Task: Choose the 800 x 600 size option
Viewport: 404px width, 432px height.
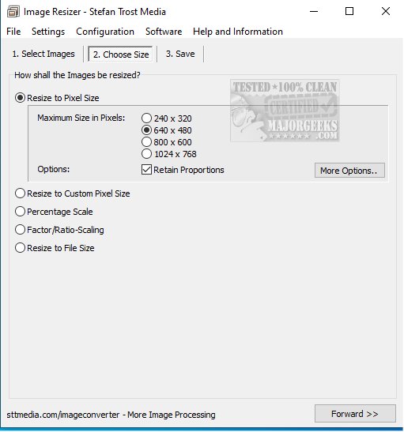Action: point(167,142)
